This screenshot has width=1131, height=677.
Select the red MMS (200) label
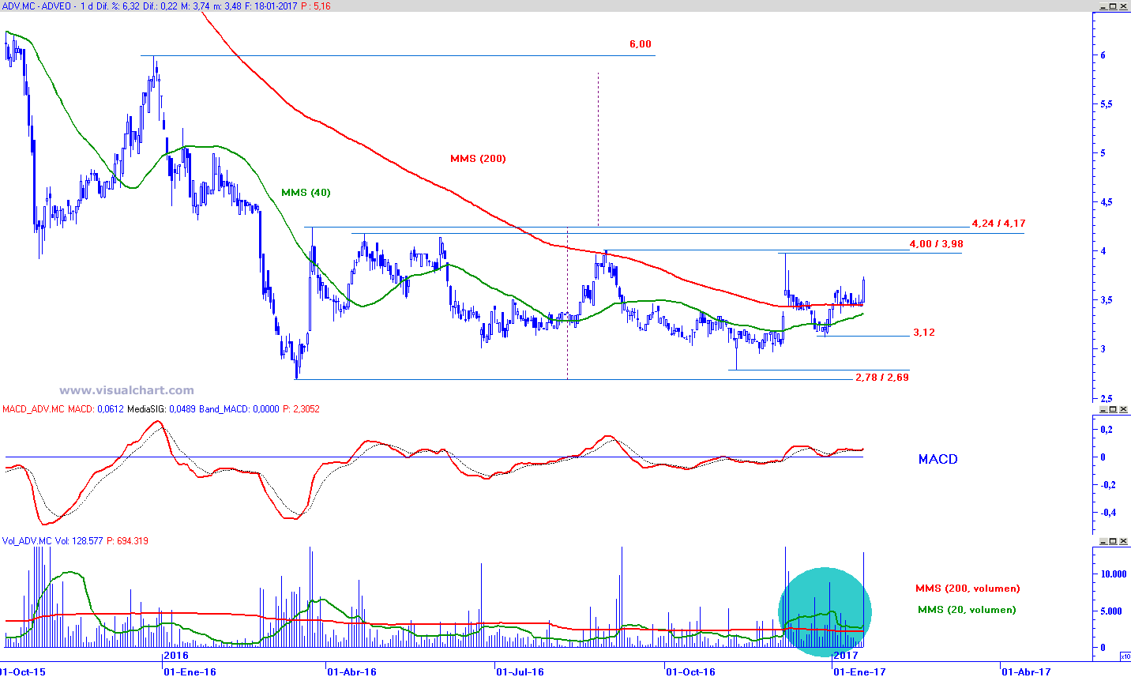click(478, 159)
